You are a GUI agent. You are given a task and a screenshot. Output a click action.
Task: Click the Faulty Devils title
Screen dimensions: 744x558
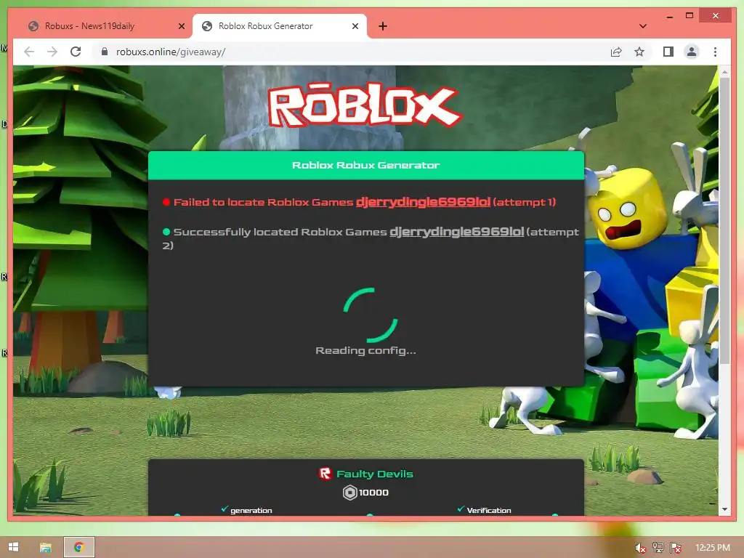pyautogui.click(x=374, y=474)
